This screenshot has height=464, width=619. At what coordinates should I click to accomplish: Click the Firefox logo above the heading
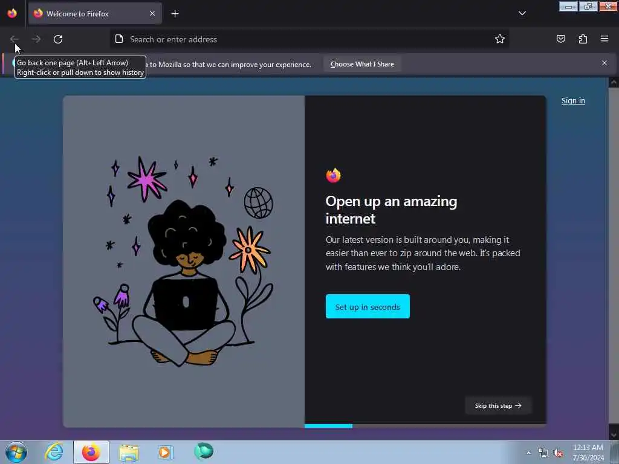333,175
